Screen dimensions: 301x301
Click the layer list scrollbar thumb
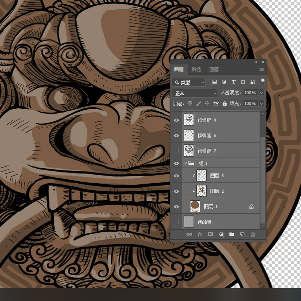(x=263, y=180)
